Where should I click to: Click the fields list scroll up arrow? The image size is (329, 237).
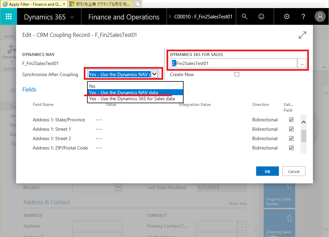point(304,122)
